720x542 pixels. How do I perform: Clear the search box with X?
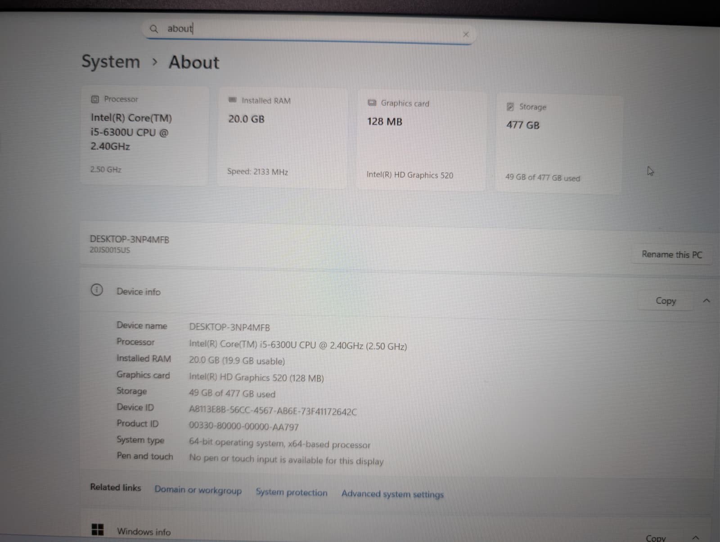[x=466, y=34]
